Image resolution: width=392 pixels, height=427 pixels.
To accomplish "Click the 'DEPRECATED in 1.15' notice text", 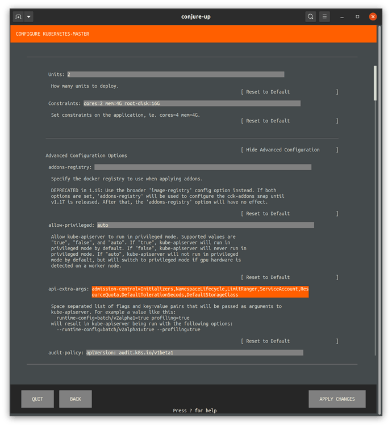I will point(168,196).
